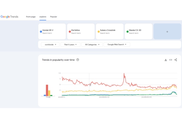The width and height of the screenshot is (182, 121).
Task: Open the worldwide region dropdown
Action: point(50,44)
